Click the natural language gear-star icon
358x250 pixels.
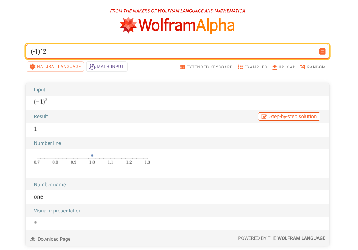pos(33,67)
